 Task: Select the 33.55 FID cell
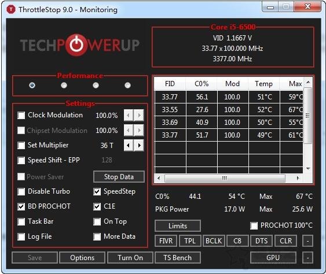(170, 110)
